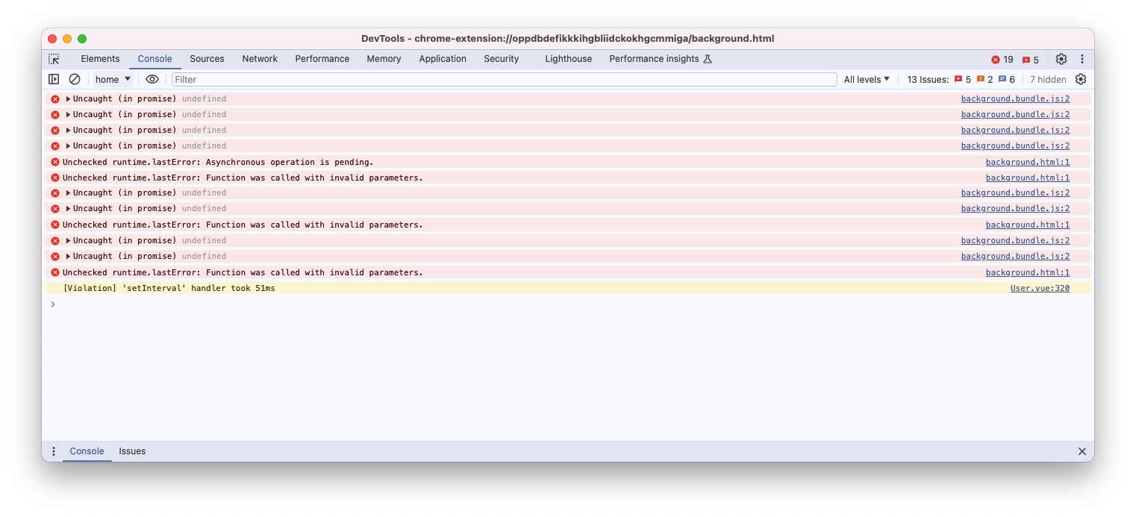Toggle the console sidebar panel icon
The image size is (1136, 517).
point(54,79)
